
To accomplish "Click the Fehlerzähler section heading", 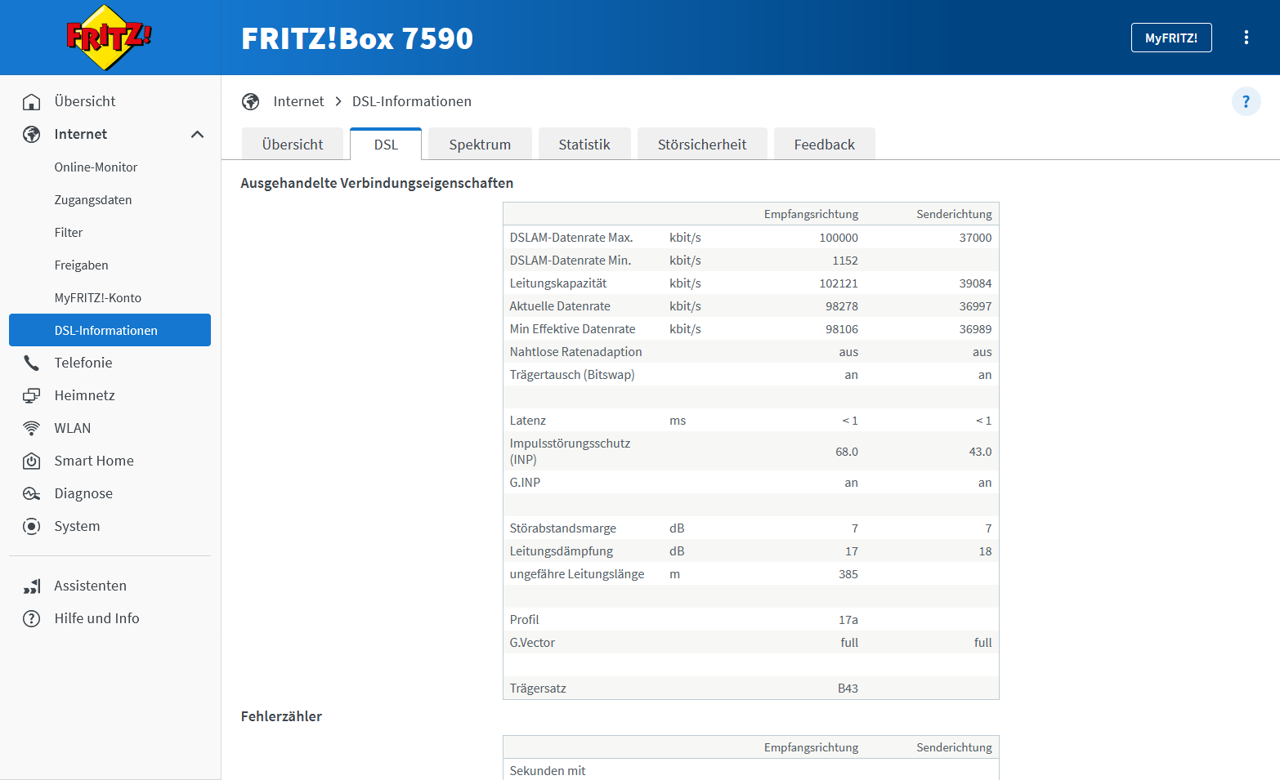I will click(281, 716).
